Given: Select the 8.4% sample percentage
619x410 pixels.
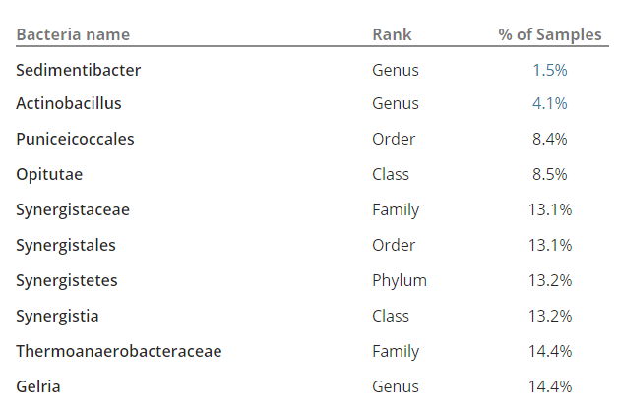Looking at the screenshot, I should 550,139.
